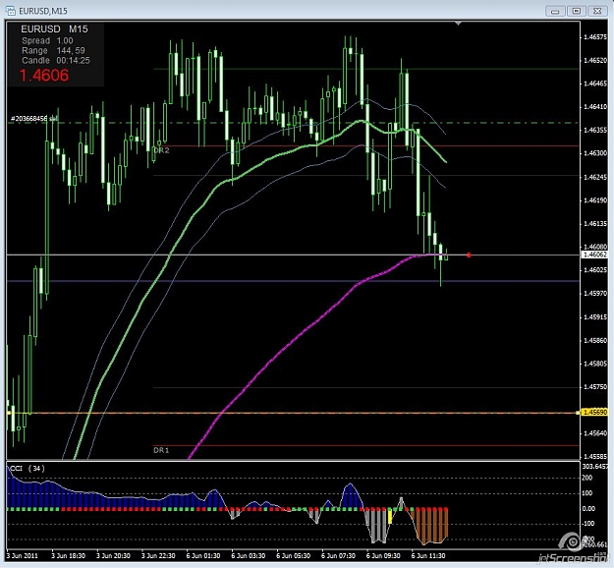The width and height of the screenshot is (614, 568).
Task: Click the DR2 level label
Action: tap(161, 150)
